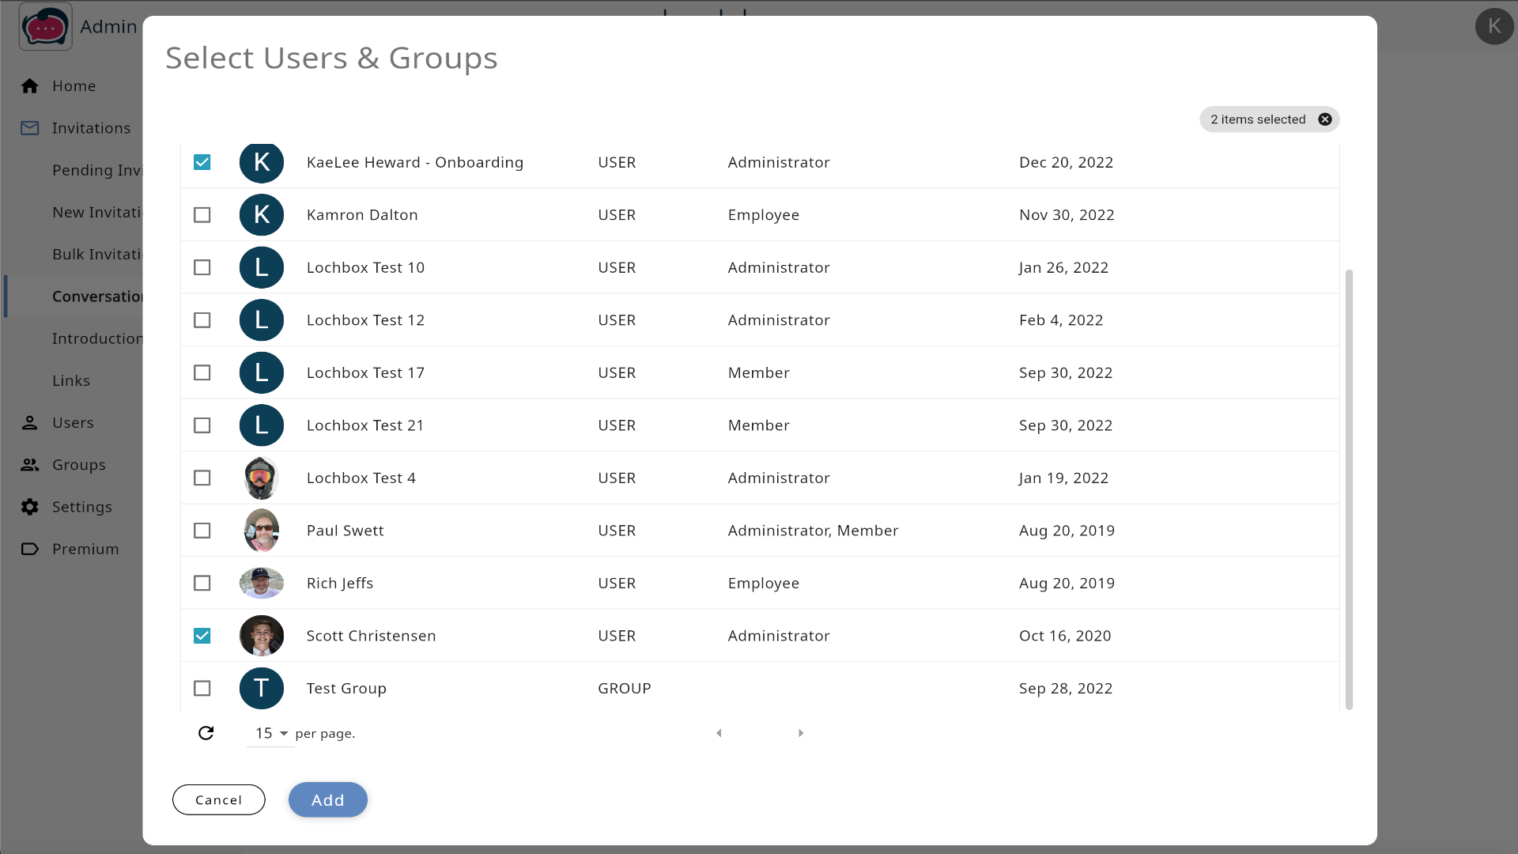Open the 15 per page dropdown
Viewport: 1518px width, 854px height.
click(270, 734)
